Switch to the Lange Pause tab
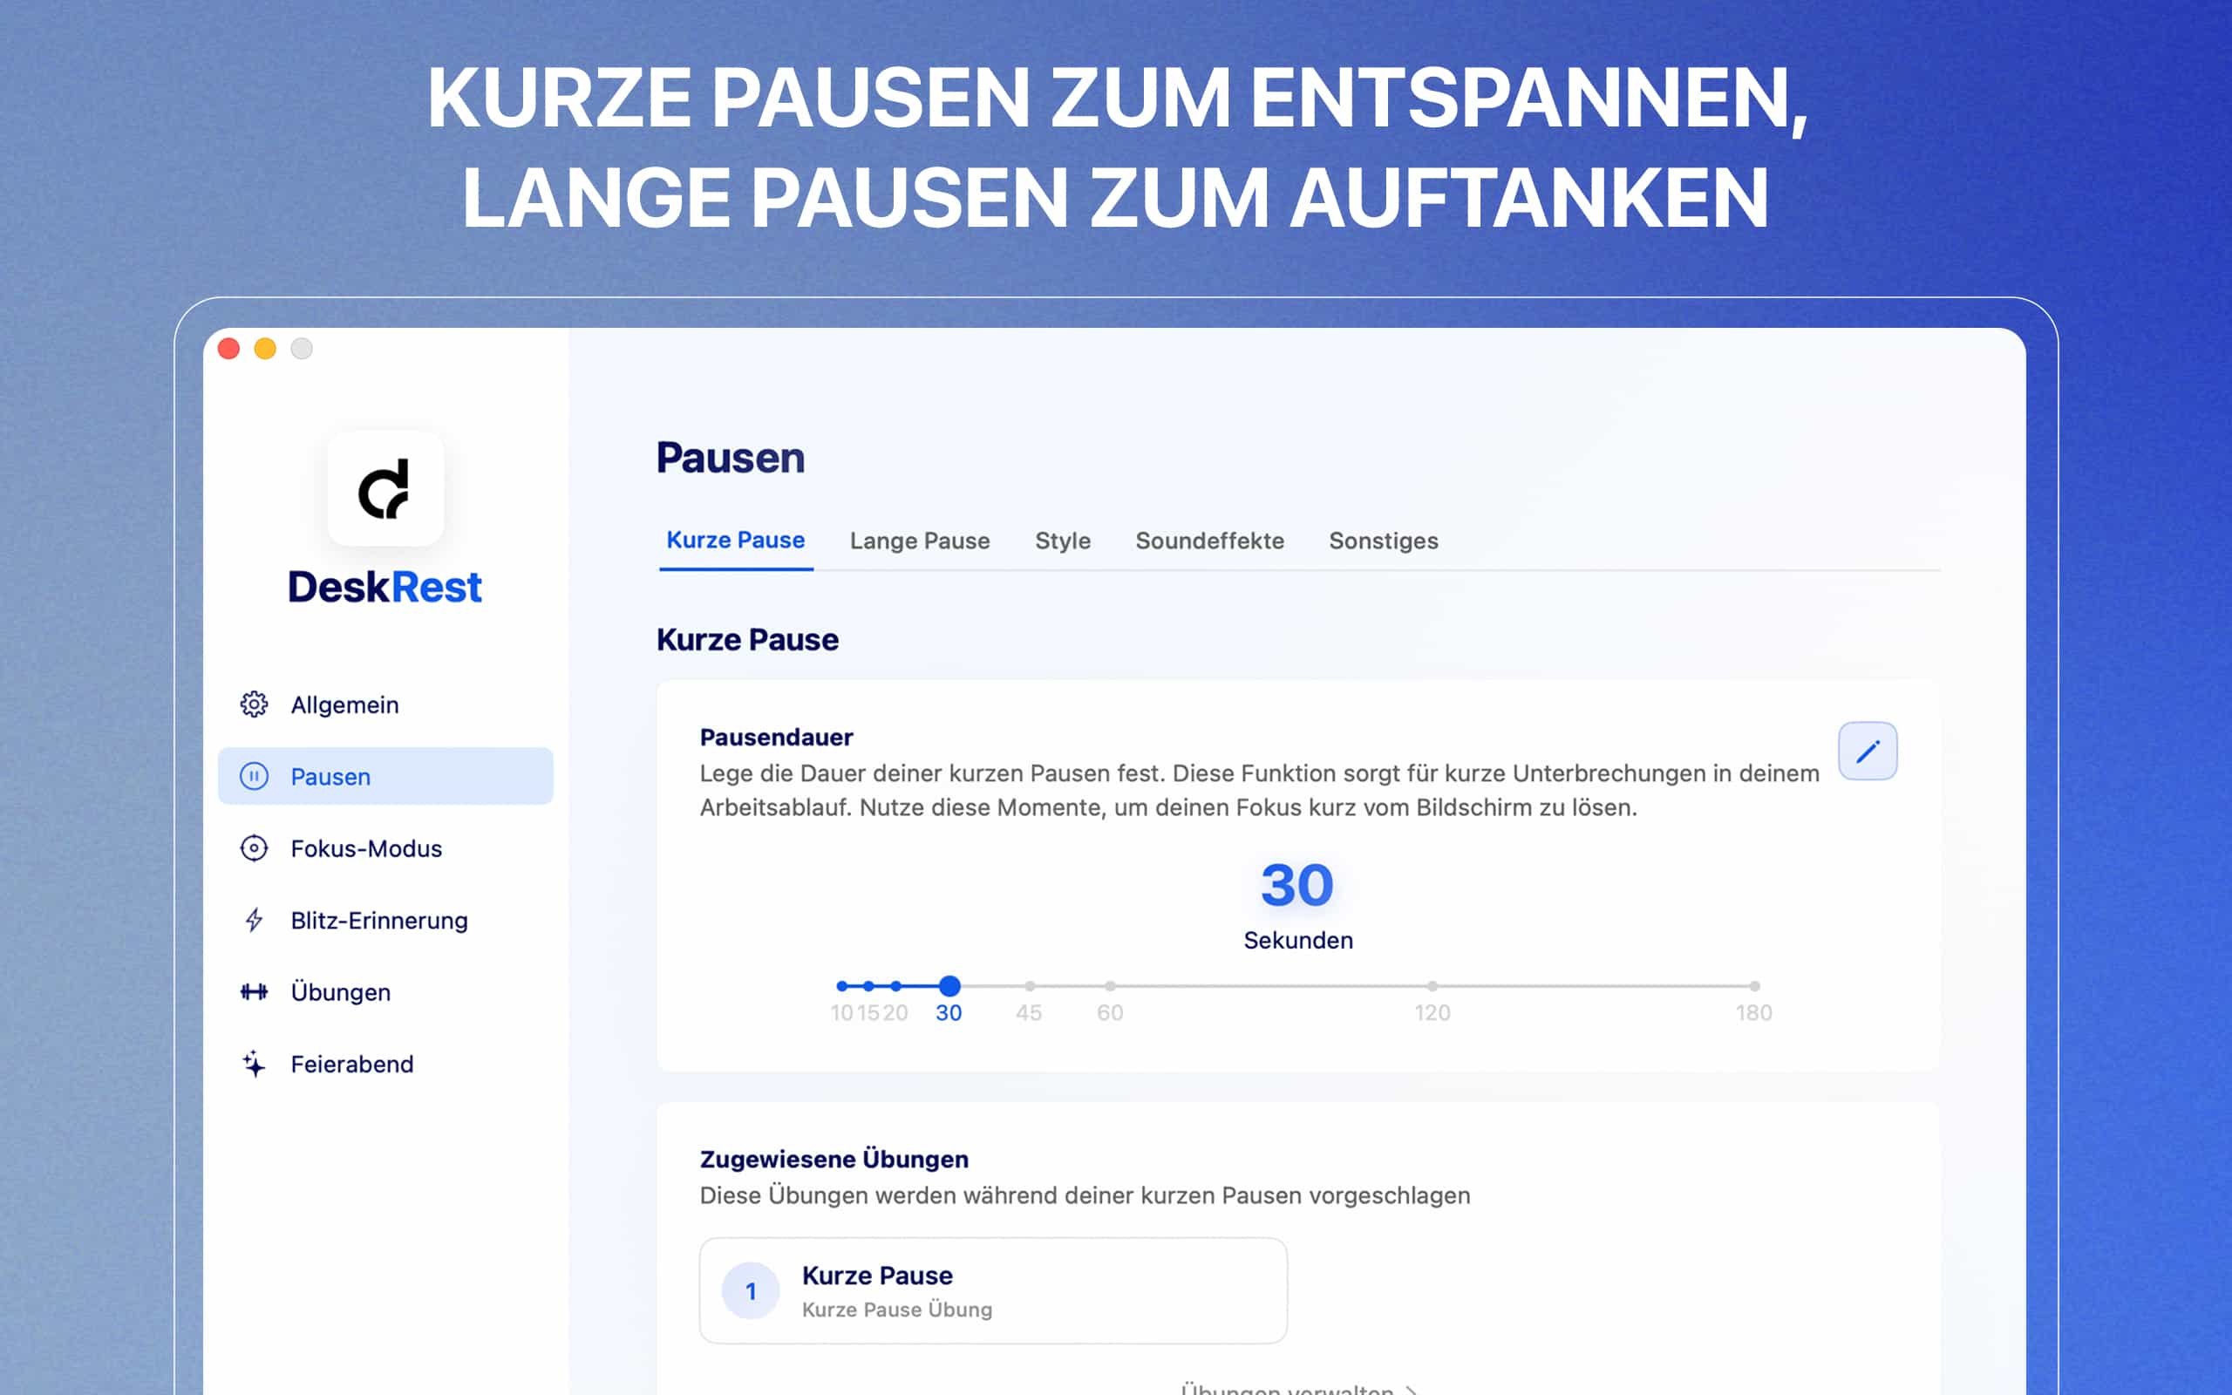Screen dimensions: 2232x1395 [x=919, y=541]
